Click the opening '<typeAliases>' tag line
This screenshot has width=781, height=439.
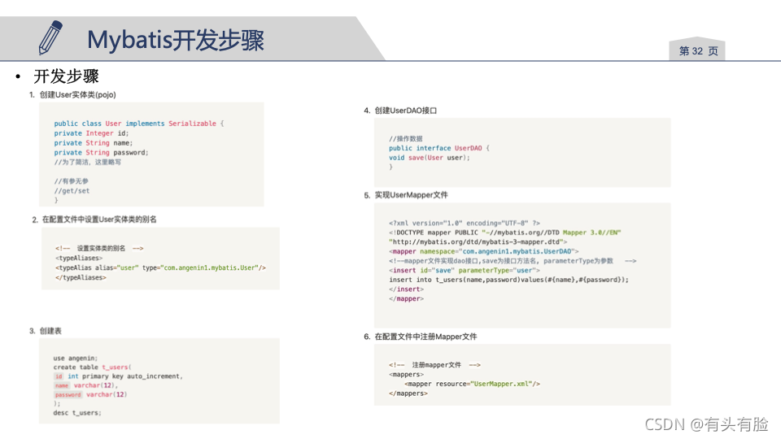coord(79,258)
